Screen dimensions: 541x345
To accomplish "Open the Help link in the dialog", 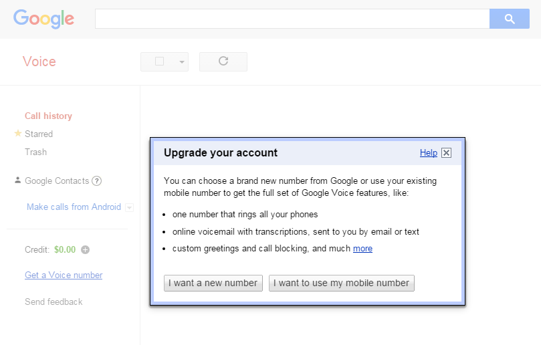I will [428, 153].
